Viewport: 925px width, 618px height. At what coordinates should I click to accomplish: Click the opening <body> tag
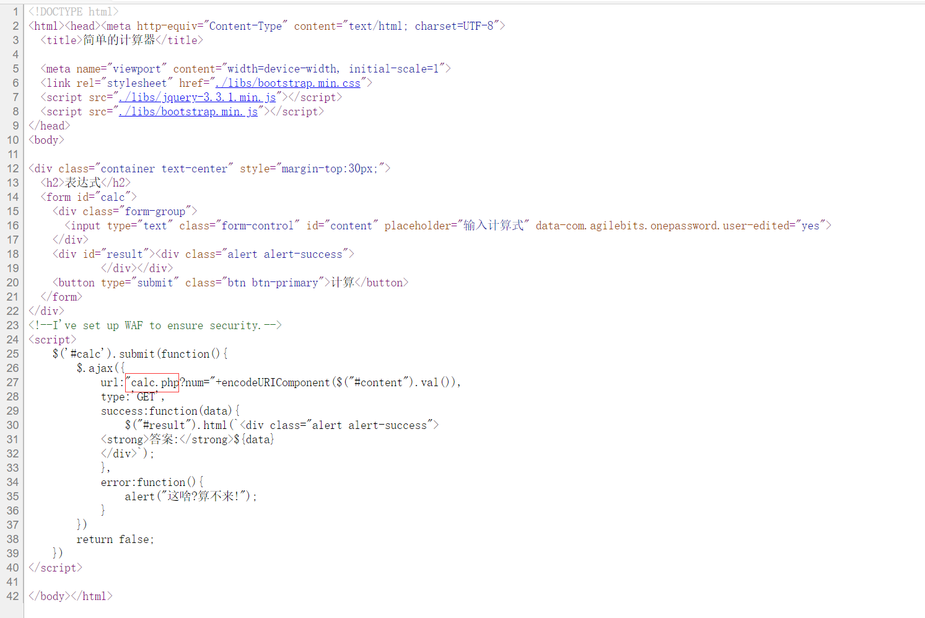coord(46,140)
